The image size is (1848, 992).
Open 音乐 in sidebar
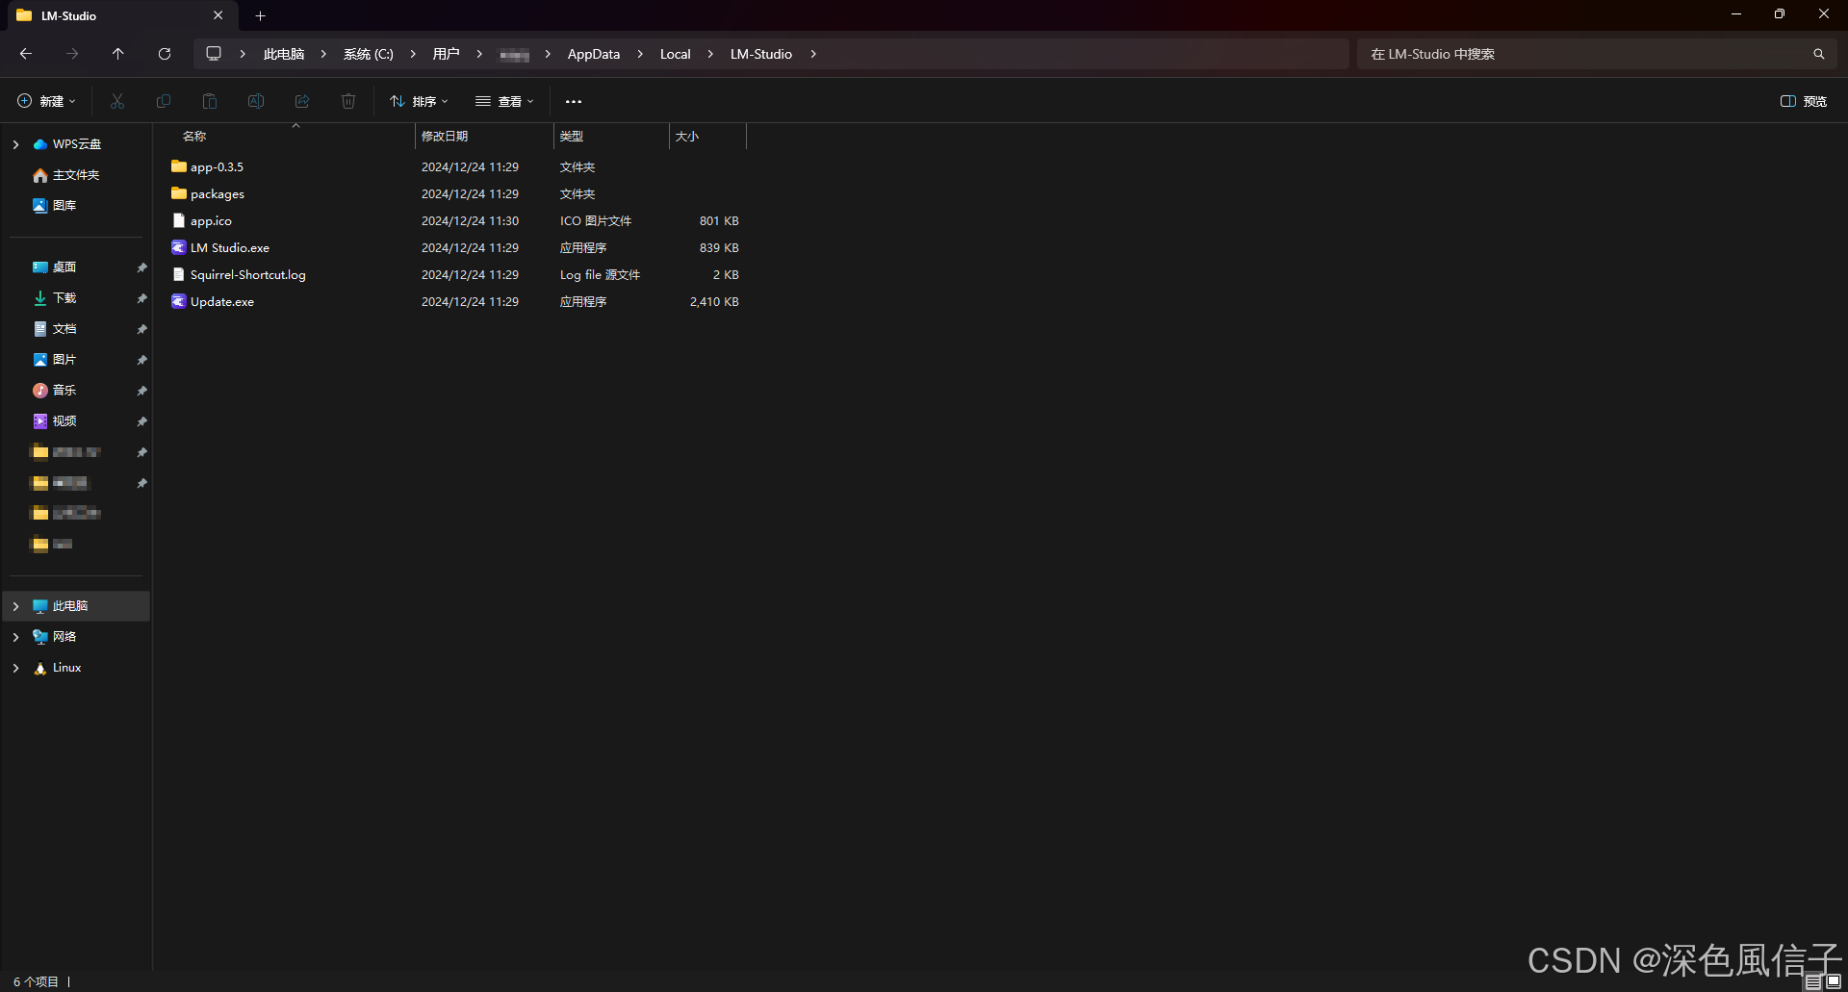pyautogui.click(x=64, y=391)
